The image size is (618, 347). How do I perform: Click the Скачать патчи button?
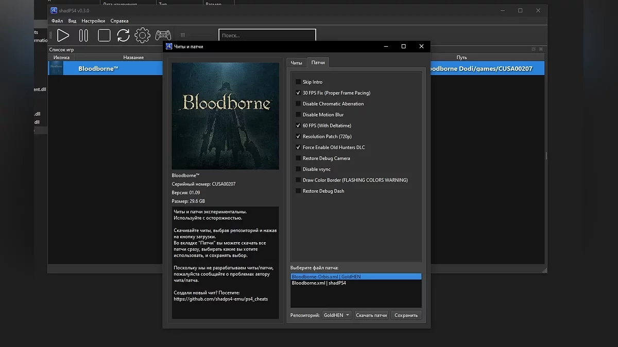click(371, 315)
